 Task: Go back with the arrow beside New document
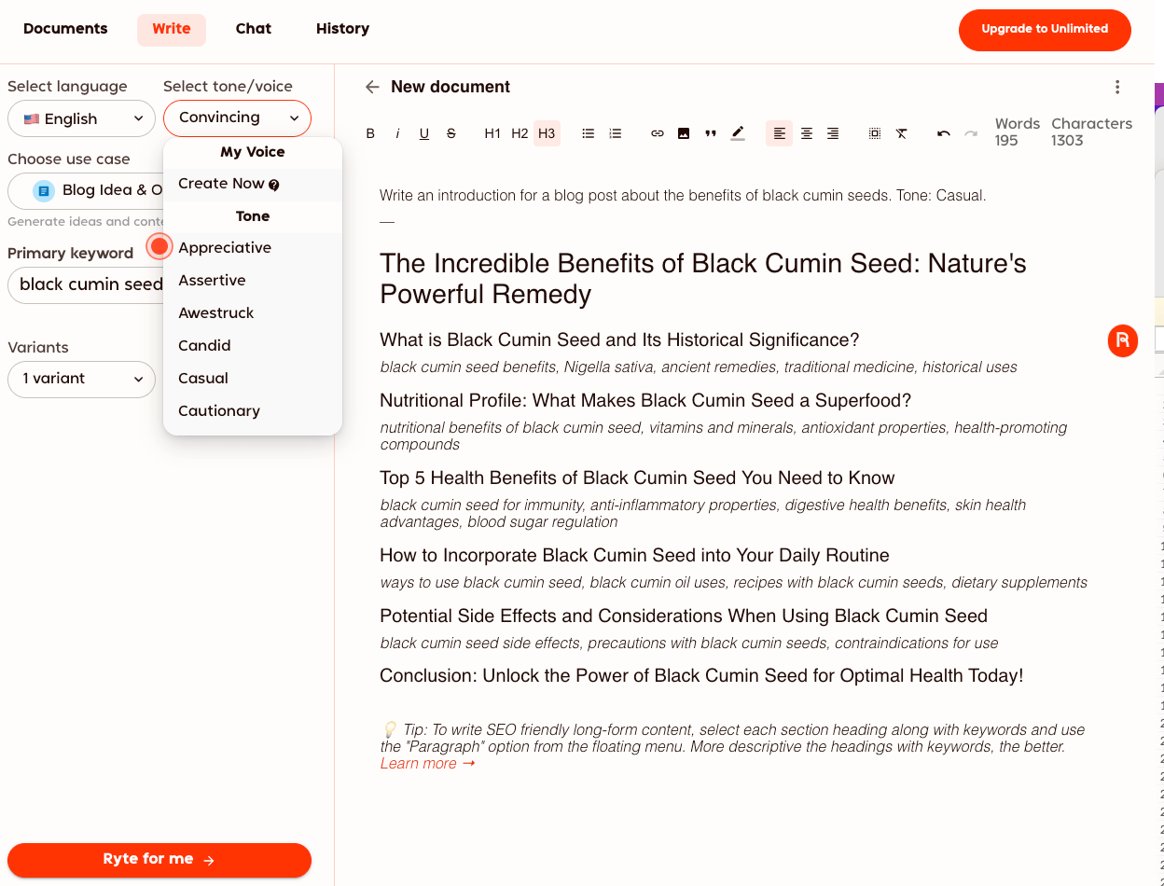(372, 87)
